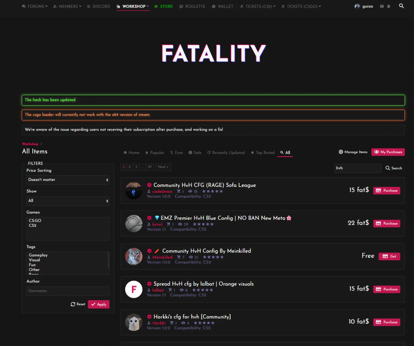Open the inbox envelope icon

[x=382, y=6]
